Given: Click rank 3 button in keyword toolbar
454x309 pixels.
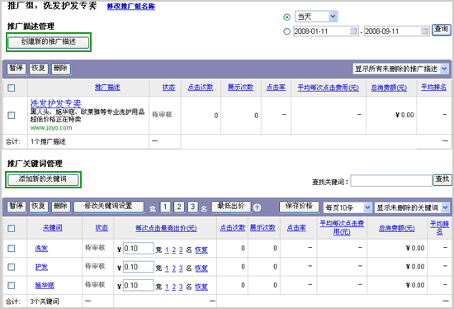Looking at the screenshot, I should (x=192, y=207).
